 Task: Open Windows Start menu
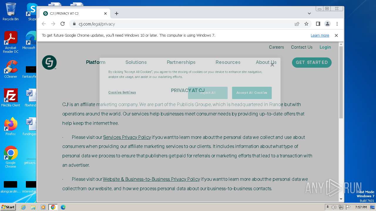click(8, 207)
